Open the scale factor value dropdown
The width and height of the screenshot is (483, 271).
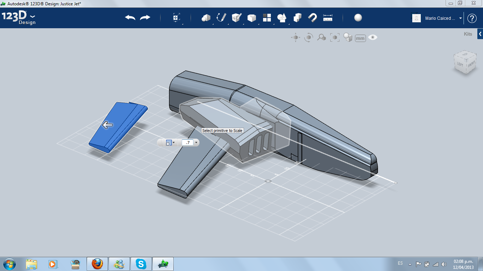point(196,143)
